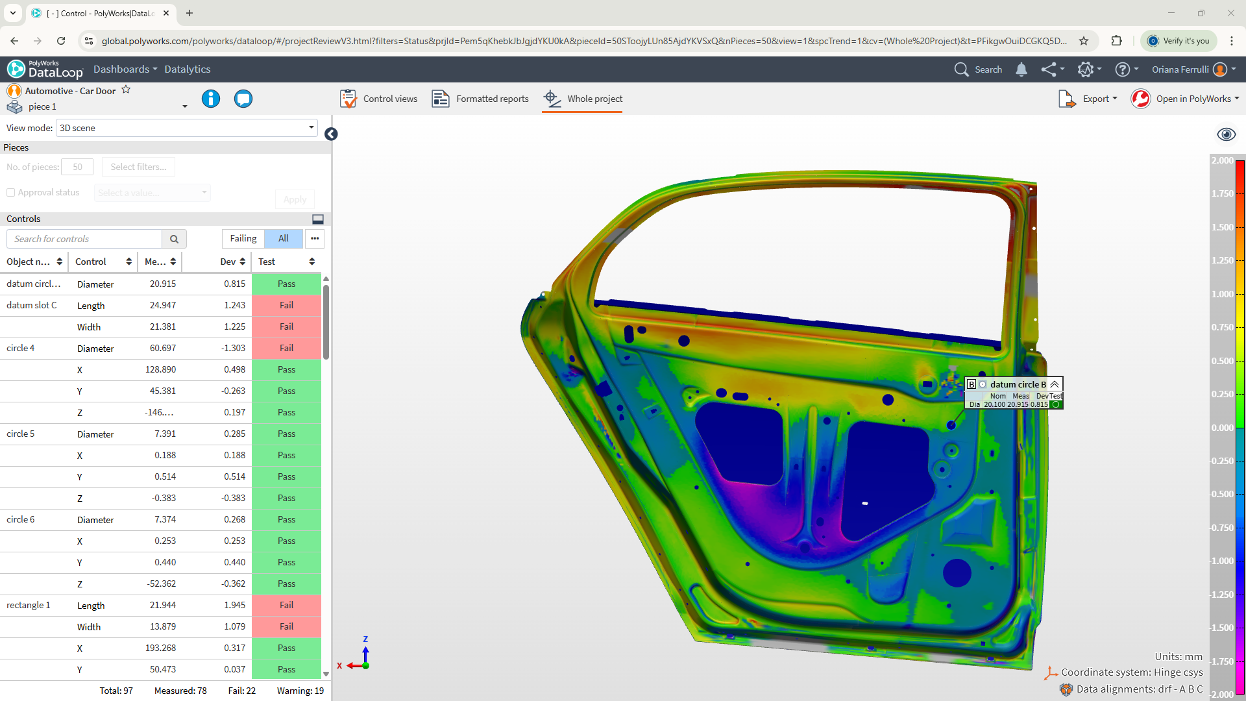Image resolution: width=1246 pixels, height=701 pixels.
Task: Click the search controls magnifier button
Action: (x=174, y=239)
